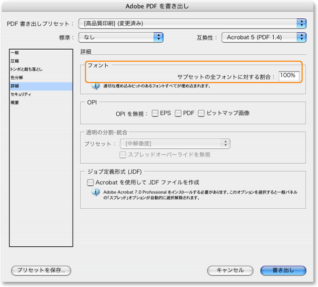
Task: Select 一般 in the left category list
Action: point(15,52)
